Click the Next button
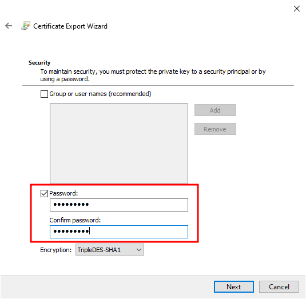 [x=234, y=287]
